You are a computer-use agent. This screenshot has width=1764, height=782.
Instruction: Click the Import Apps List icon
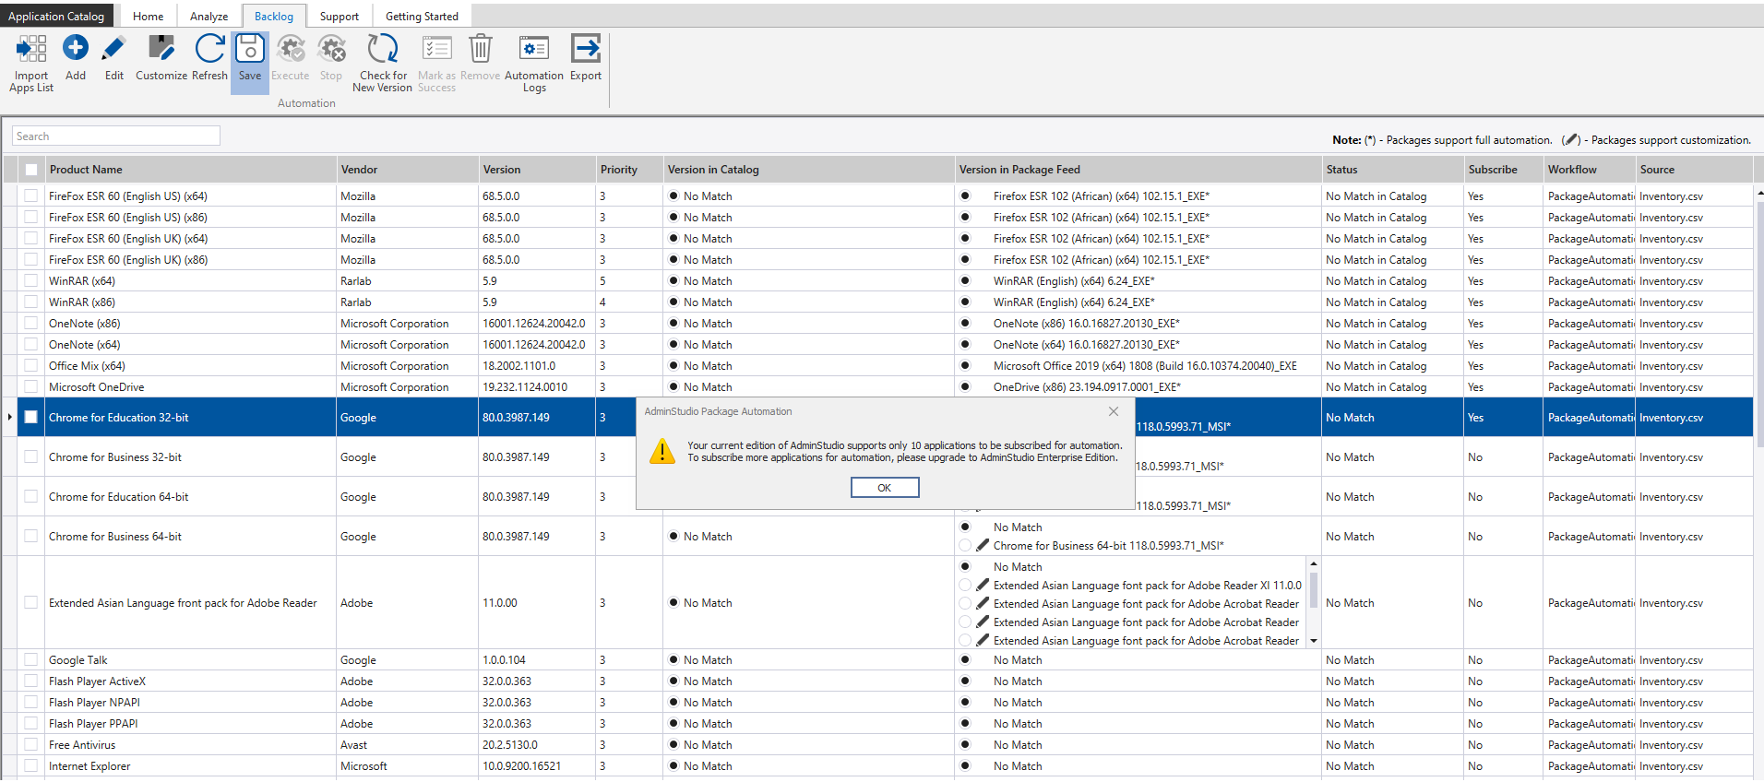(31, 50)
